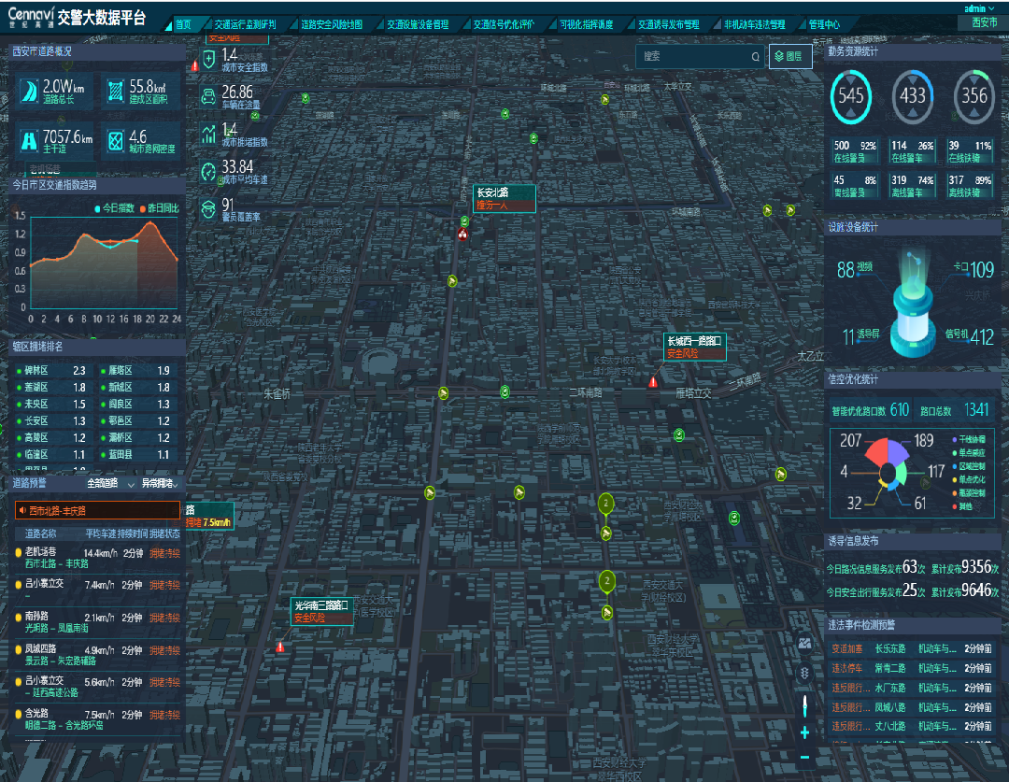The height and width of the screenshot is (782, 1009).
Task: Click the 图层 layers button
Action: pyautogui.click(x=789, y=57)
